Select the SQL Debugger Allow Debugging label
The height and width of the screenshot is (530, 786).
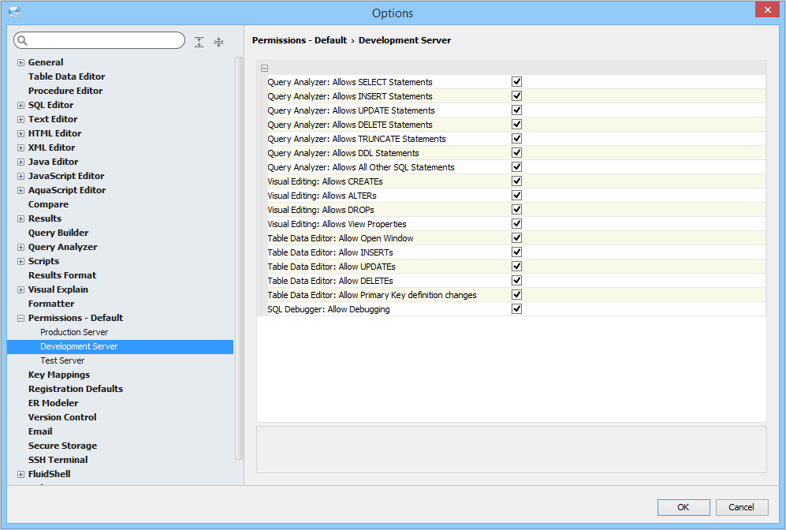(x=328, y=309)
